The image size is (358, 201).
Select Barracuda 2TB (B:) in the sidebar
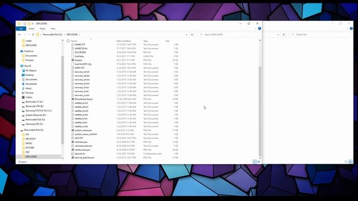click(x=32, y=106)
